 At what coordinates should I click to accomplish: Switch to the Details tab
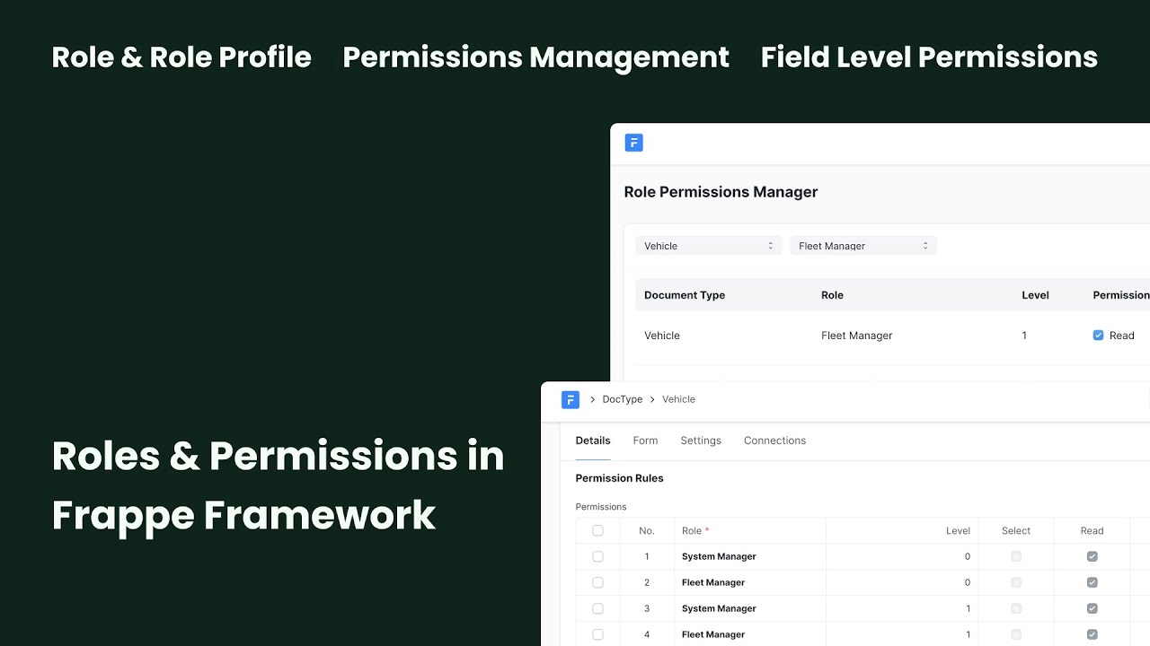pyautogui.click(x=593, y=441)
